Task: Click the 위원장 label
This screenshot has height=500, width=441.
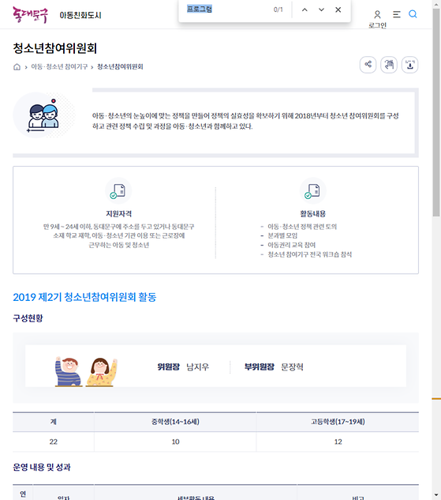Action: coord(169,367)
